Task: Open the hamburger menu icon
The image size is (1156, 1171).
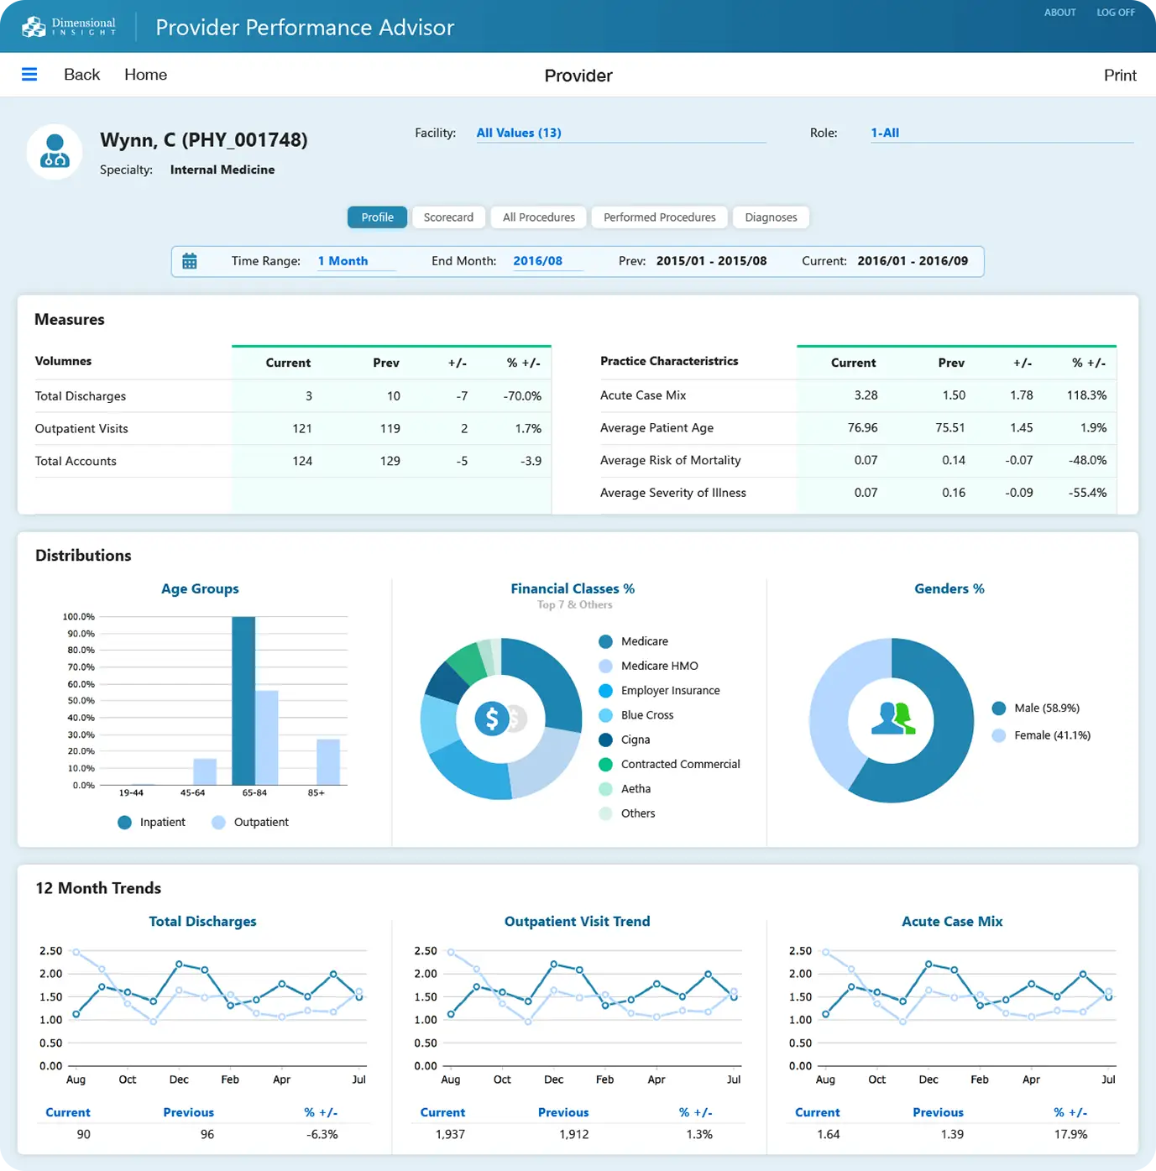Action: (x=29, y=75)
